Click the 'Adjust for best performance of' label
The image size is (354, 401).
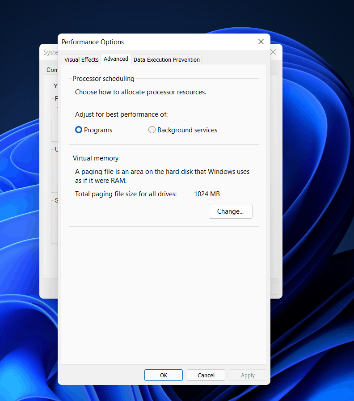(121, 114)
